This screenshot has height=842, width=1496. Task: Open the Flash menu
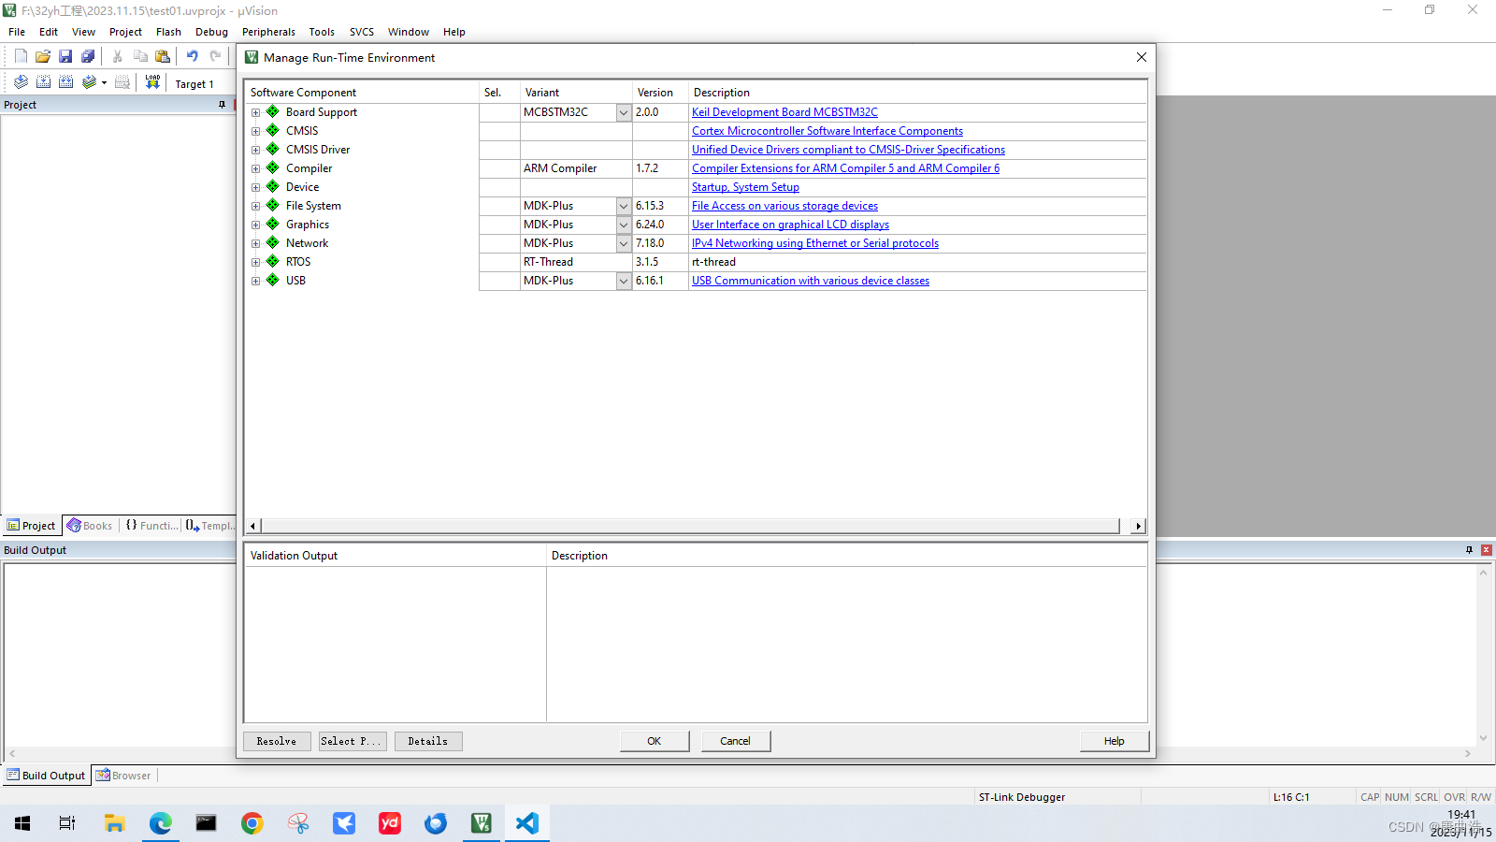(168, 32)
